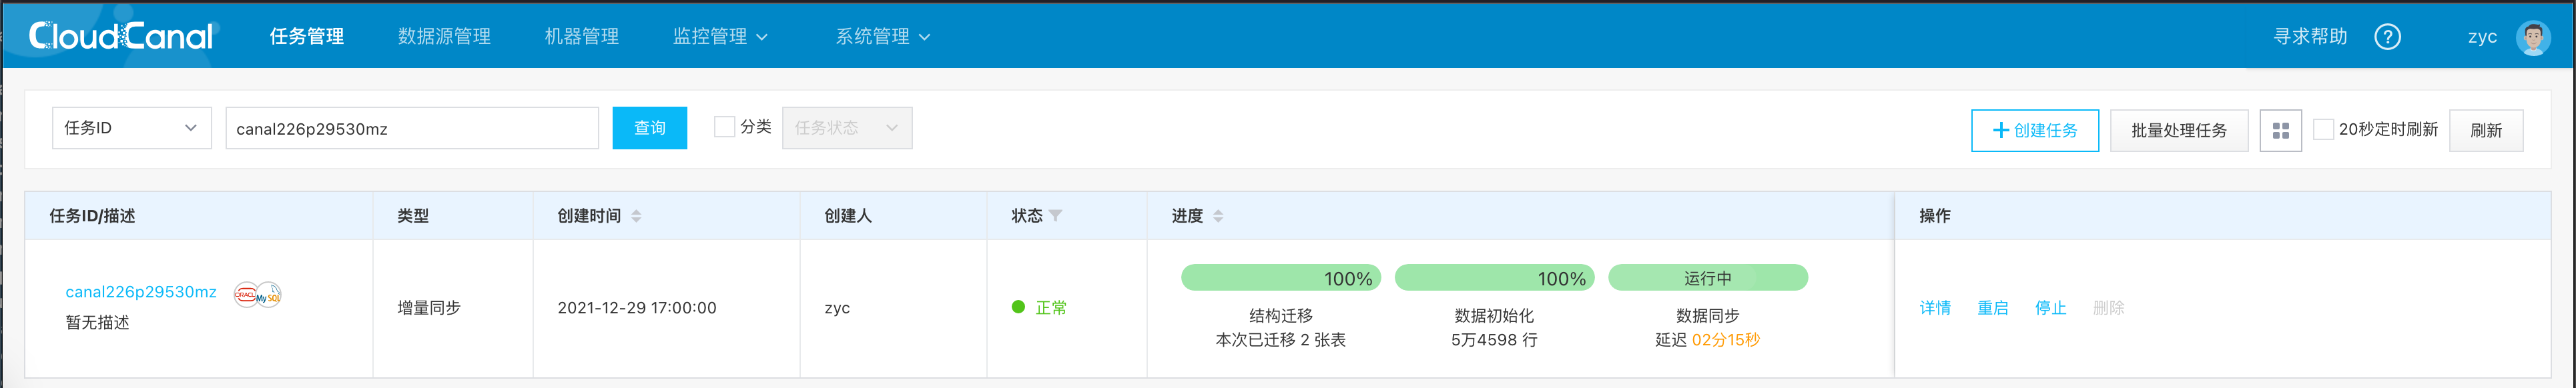Focus the task ID search input field
The image size is (2576, 388).
411,129
